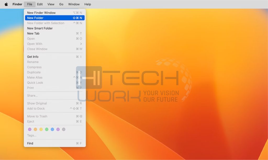Click Move to Trash

[x=55, y=116]
